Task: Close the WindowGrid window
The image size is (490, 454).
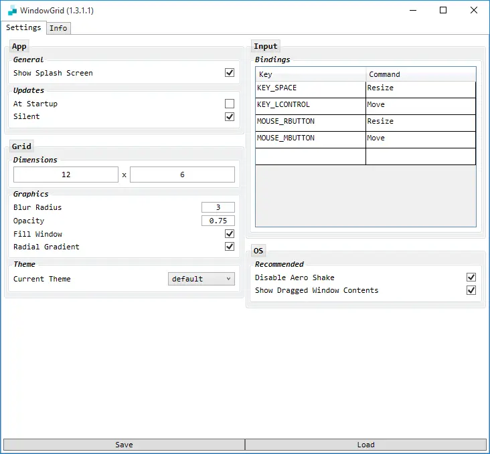Action: coord(473,10)
